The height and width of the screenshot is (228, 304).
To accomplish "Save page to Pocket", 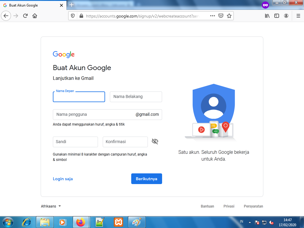I will pyautogui.click(x=221, y=16).
